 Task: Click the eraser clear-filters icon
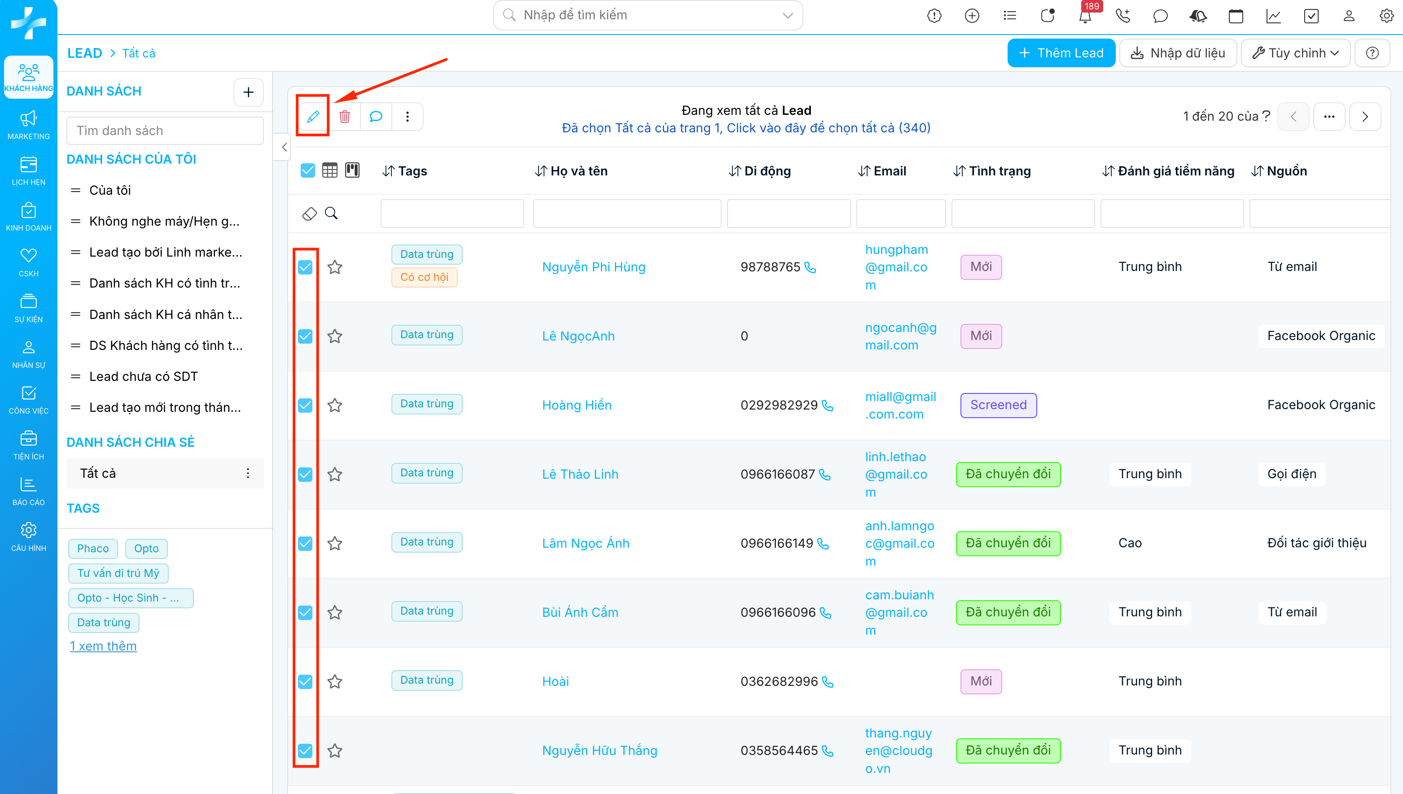pyautogui.click(x=309, y=213)
